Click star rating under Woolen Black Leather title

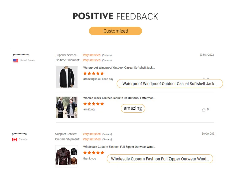tap(94, 104)
